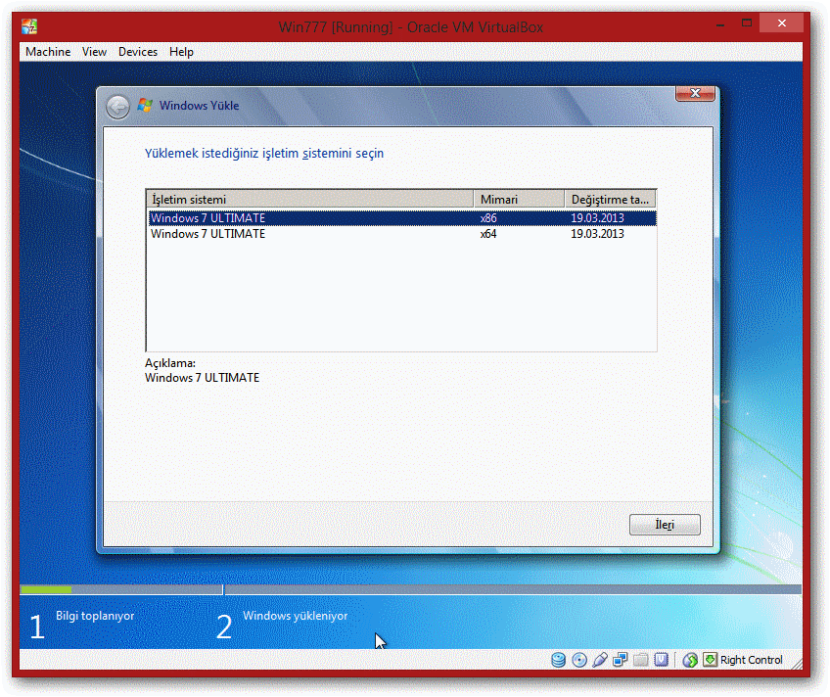Viewport: 830px width, 697px height.
Task: Click the Right Control host key label
Action: pyautogui.click(x=751, y=660)
